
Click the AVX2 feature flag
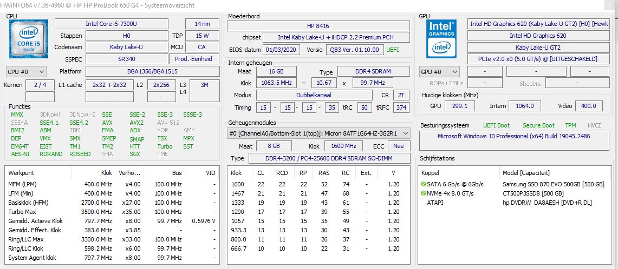pyautogui.click(x=136, y=123)
